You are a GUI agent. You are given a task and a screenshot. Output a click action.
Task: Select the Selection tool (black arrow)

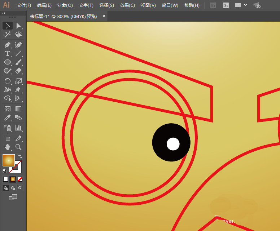point(8,26)
